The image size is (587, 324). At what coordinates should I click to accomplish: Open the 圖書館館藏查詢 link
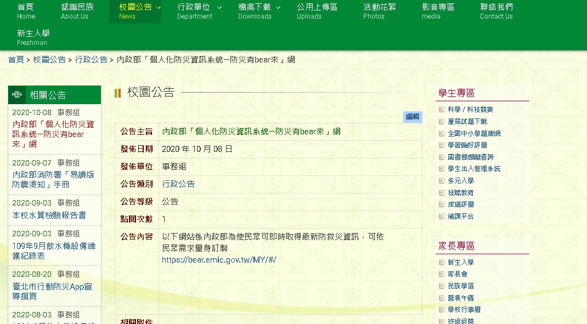[x=471, y=157]
